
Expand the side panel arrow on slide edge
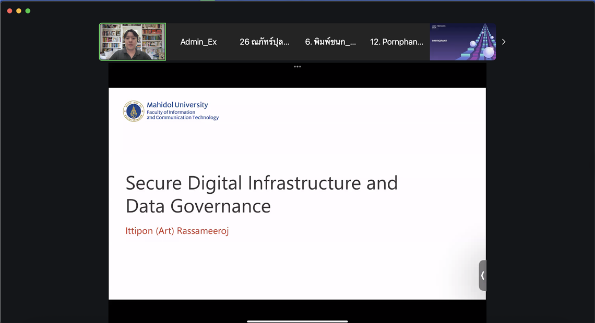482,276
